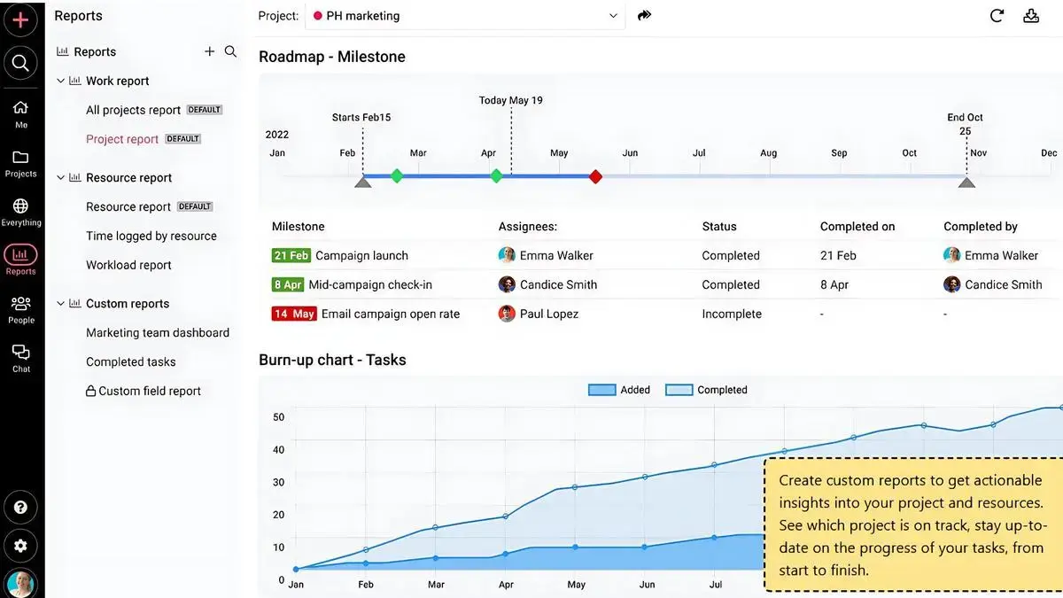Click the red plus add button
The width and height of the screenshot is (1063, 598).
click(x=20, y=19)
